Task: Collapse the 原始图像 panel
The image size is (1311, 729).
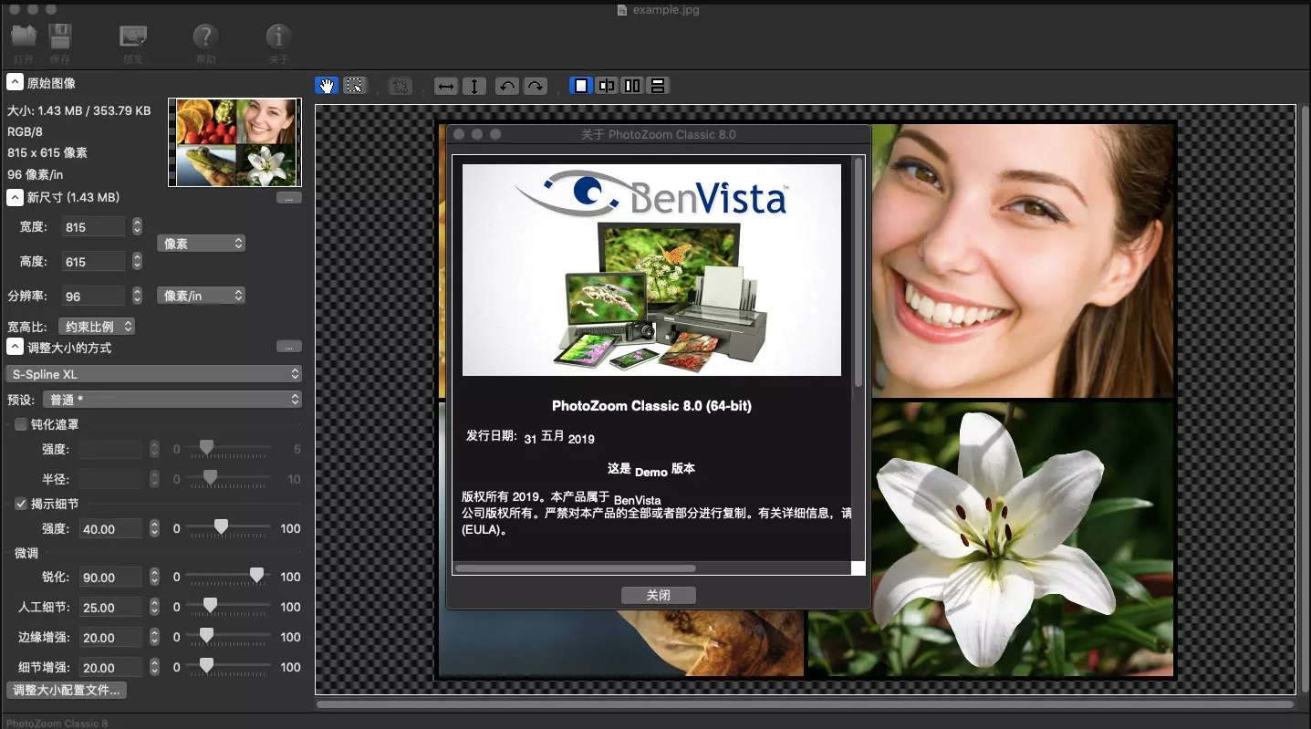Action: click(x=14, y=81)
